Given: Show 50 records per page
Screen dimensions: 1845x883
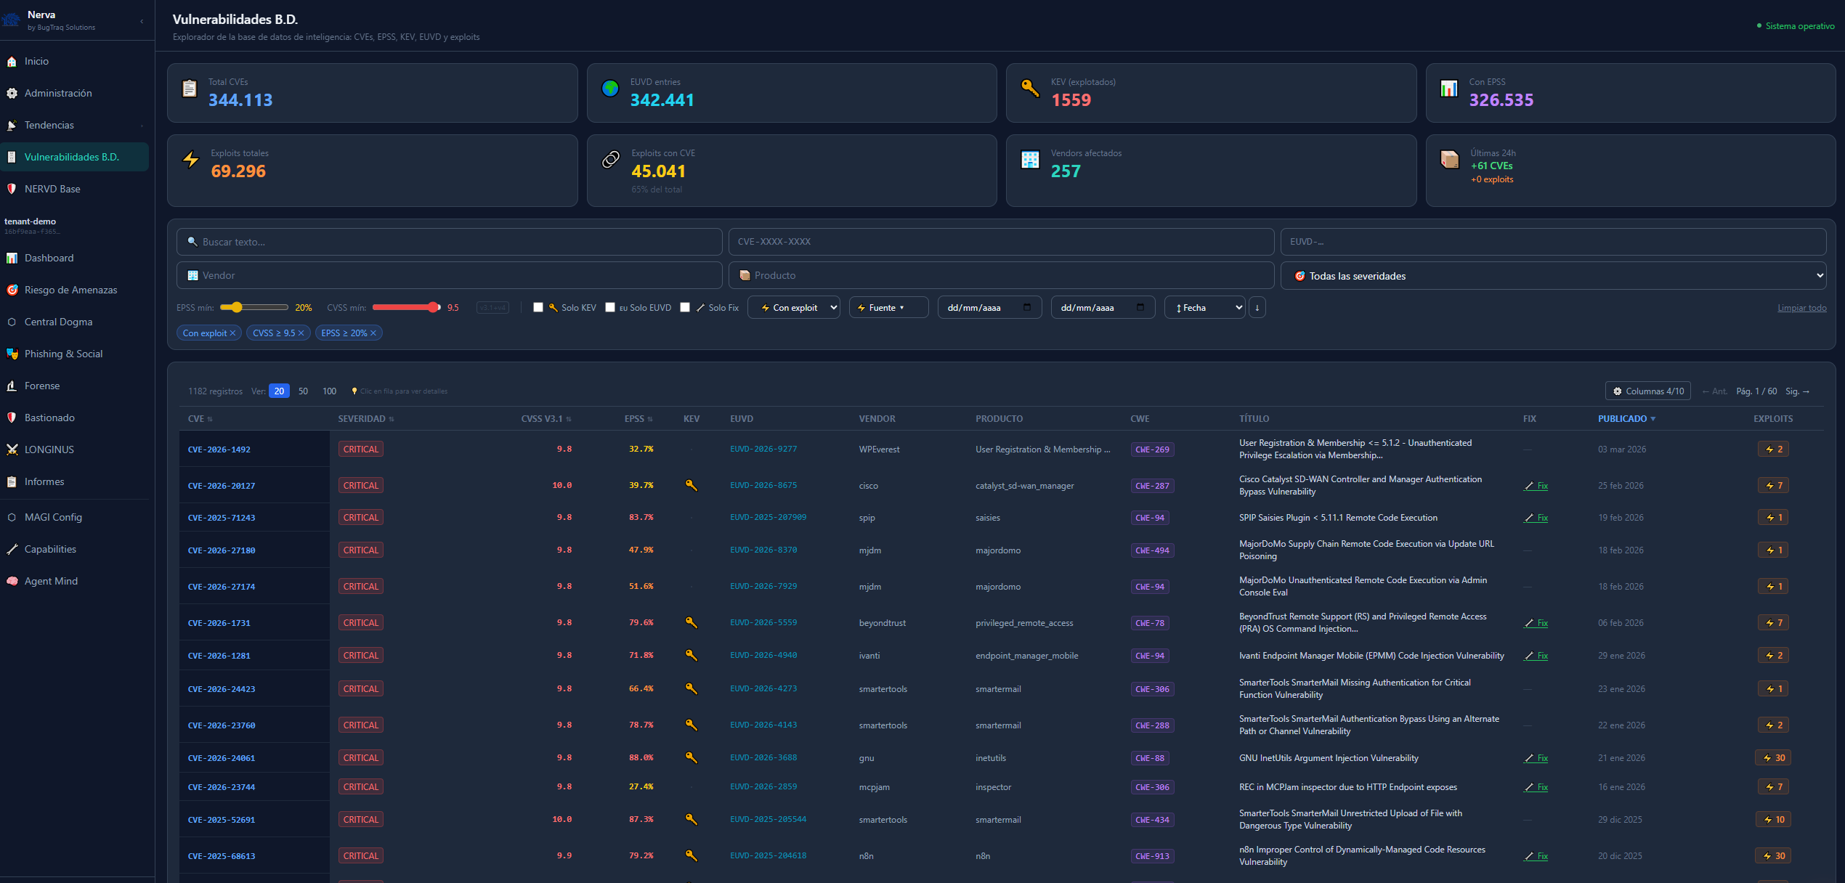Looking at the screenshot, I should pyautogui.click(x=303, y=391).
